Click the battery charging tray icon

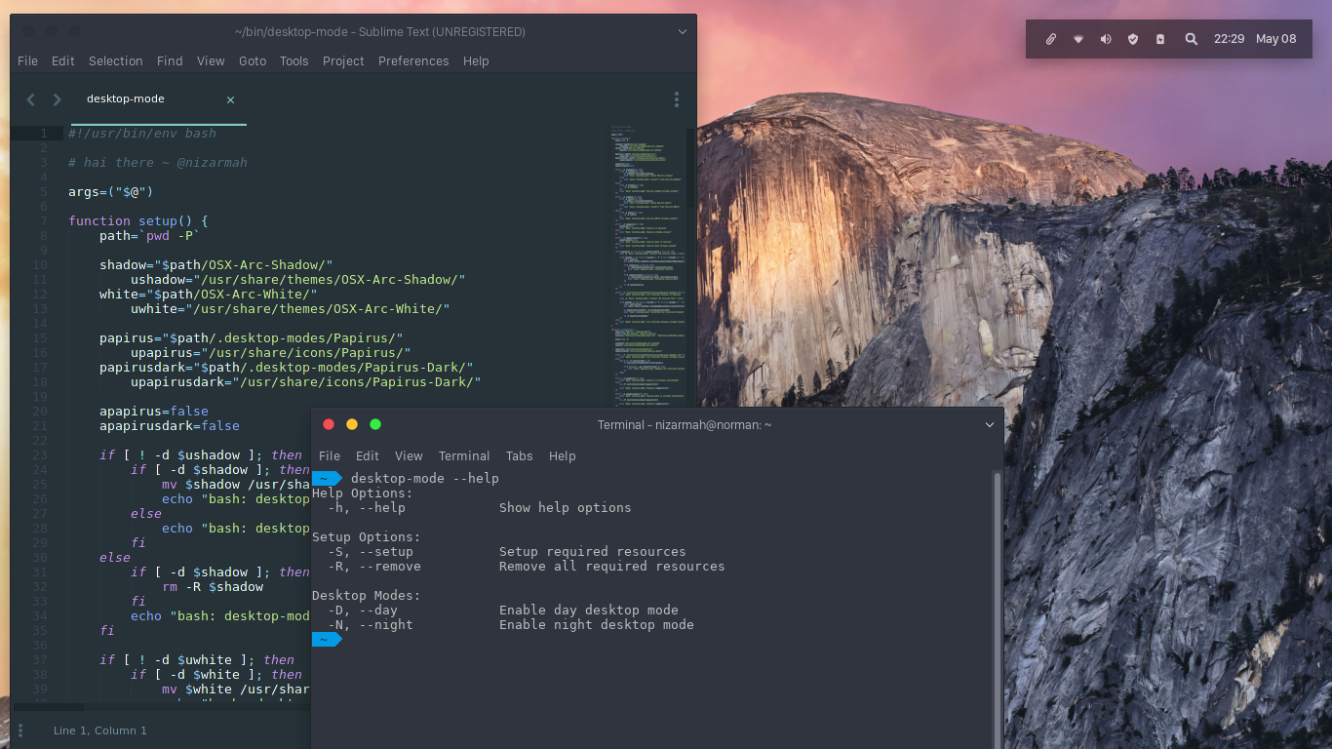(x=1160, y=39)
